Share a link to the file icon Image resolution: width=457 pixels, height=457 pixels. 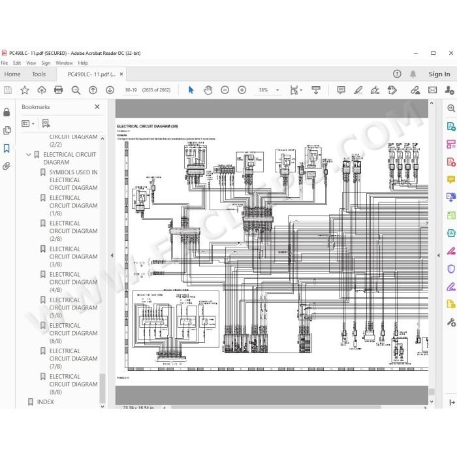415,90
